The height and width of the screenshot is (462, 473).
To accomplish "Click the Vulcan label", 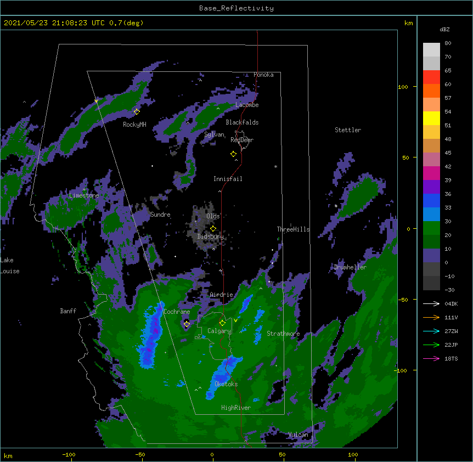I will point(298,435).
